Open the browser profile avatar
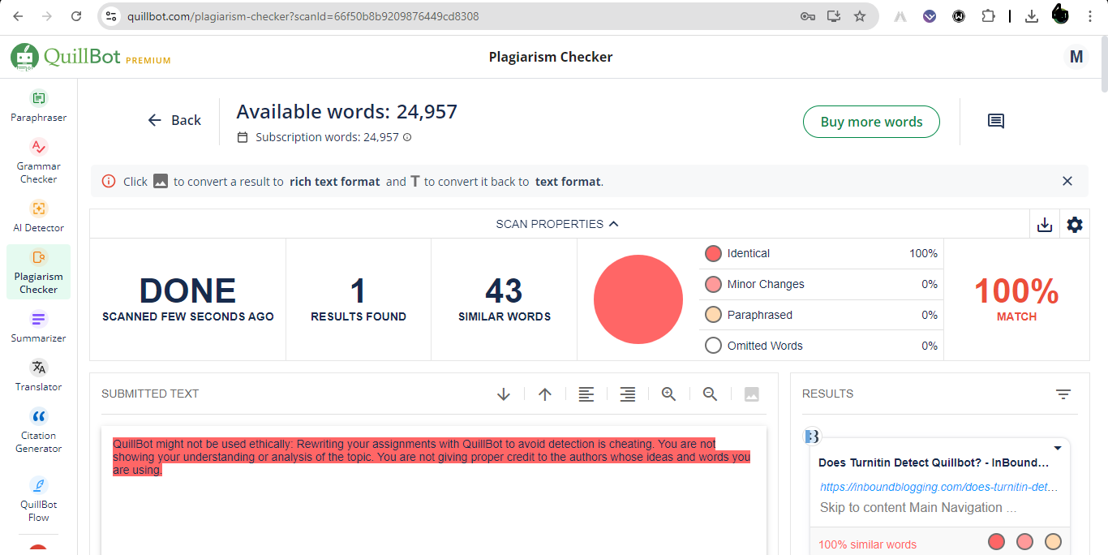Viewport: 1108px width, 555px height. tap(1061, 15)
